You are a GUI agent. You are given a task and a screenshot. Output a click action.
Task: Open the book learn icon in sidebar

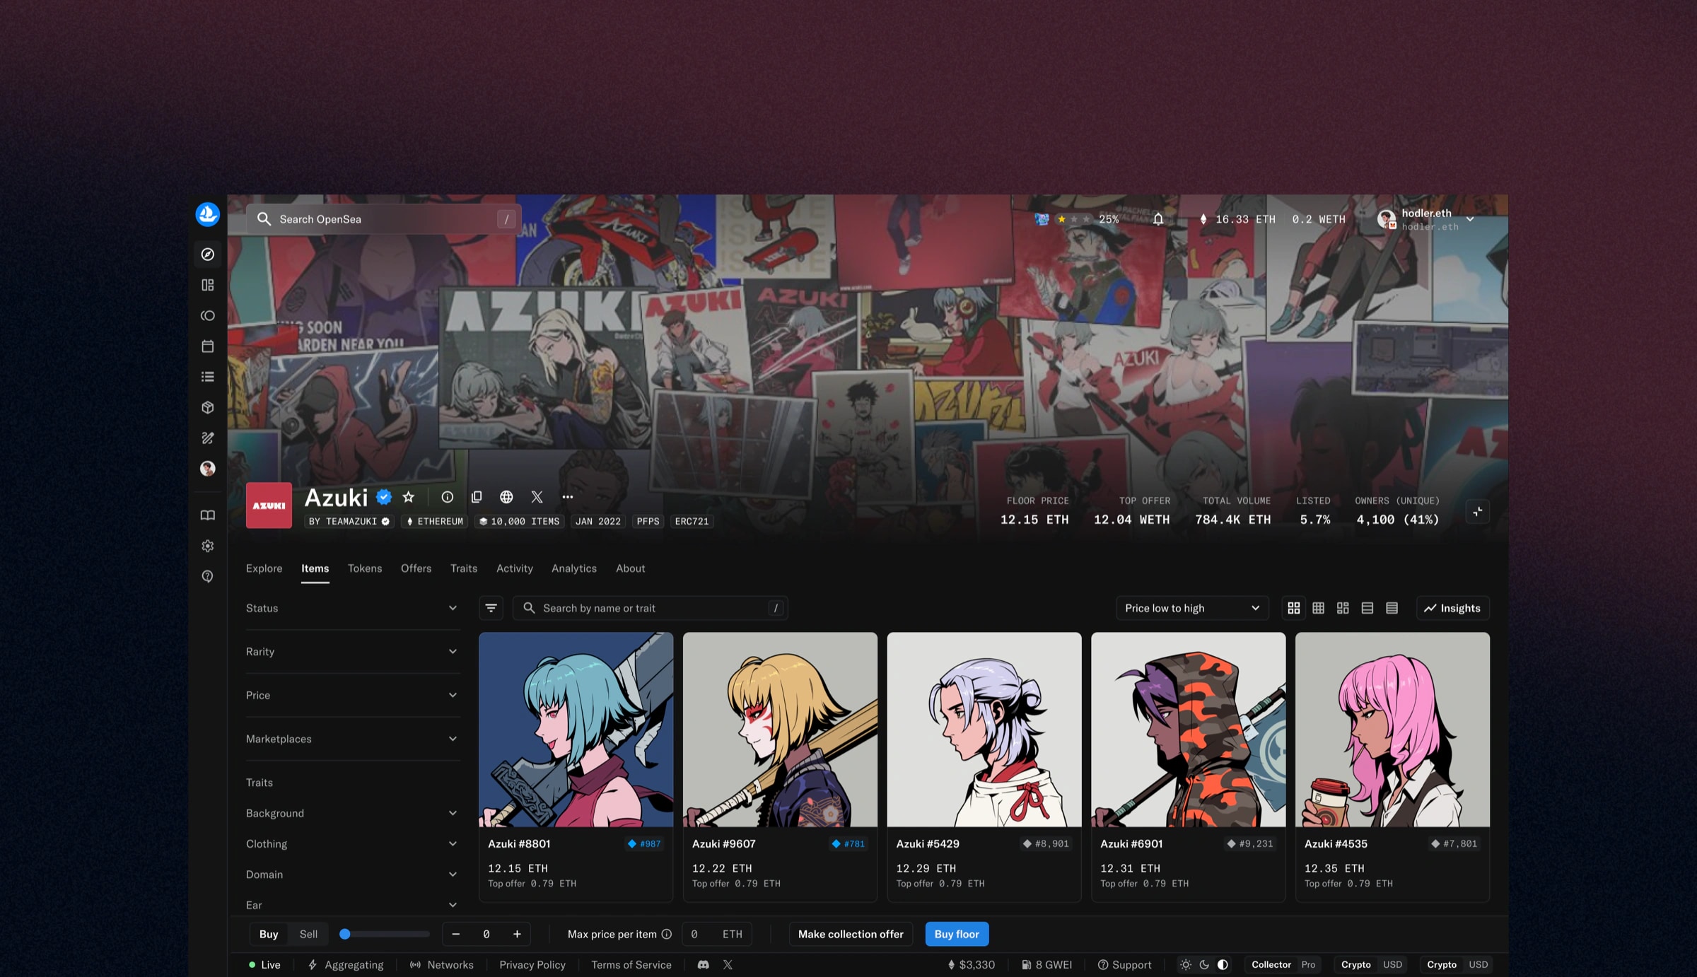(x=207, y=515)
